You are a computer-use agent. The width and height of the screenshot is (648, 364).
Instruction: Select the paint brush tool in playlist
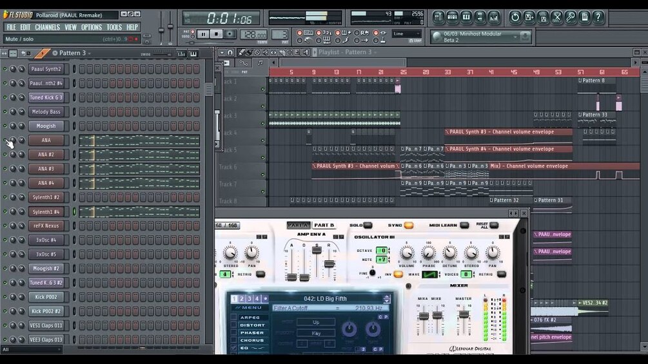(x=249, y=52)
